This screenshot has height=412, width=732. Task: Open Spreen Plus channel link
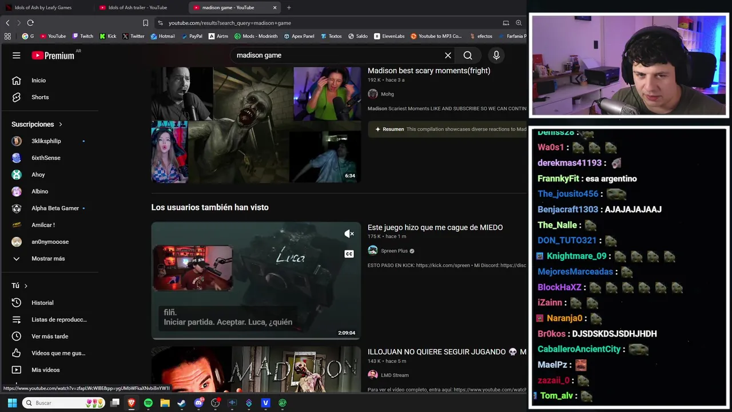pyautogui.click(x=394, y=251)
